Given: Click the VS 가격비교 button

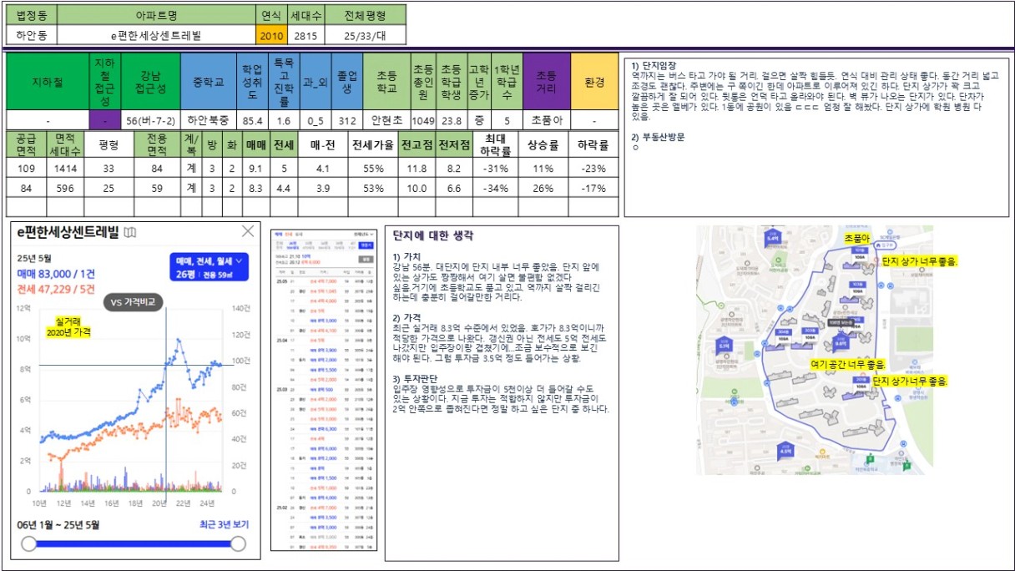Looking at the screenshot, I should tap(133, 302).
